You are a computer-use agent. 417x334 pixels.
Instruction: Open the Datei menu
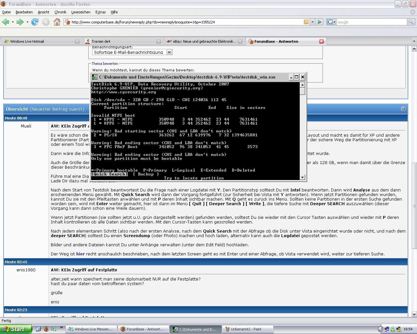click(7, 12)
